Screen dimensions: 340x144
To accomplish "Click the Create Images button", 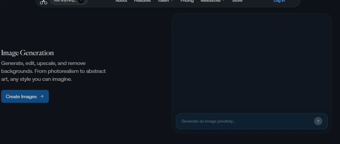I will click(x=25, y=96).
